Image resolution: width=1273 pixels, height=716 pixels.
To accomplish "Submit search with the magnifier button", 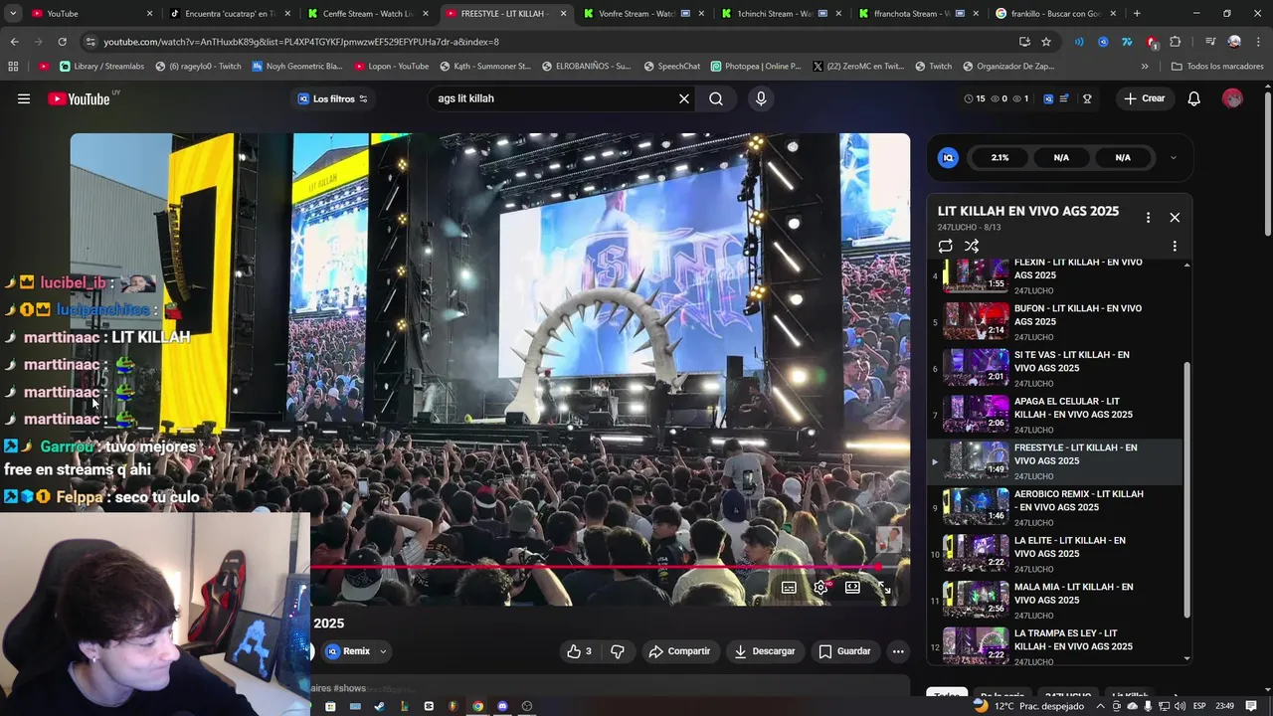I will click(x=716, y=98).
